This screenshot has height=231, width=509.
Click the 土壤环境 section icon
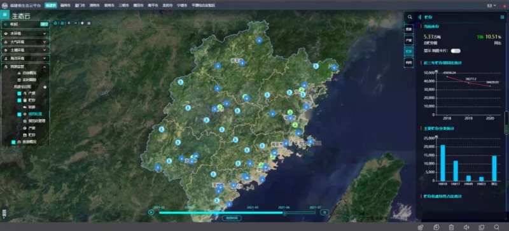[x=6, y=50]
